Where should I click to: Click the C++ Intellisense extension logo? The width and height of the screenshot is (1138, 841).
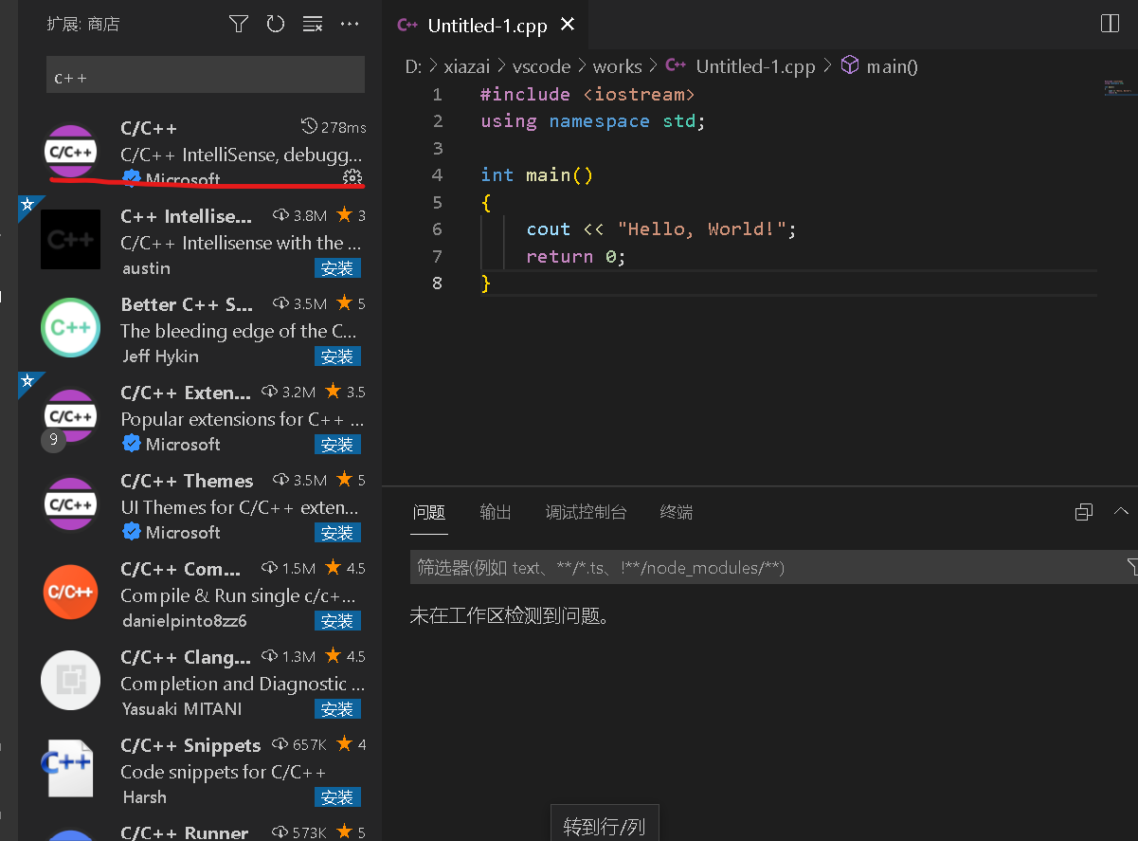point(71,240)
